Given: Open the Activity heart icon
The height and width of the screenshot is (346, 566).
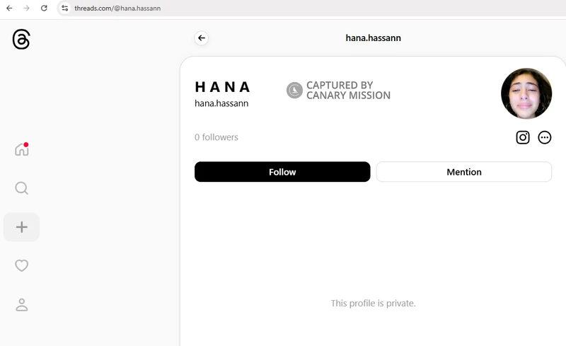Looking at the screenshot, I should (22, 265).
